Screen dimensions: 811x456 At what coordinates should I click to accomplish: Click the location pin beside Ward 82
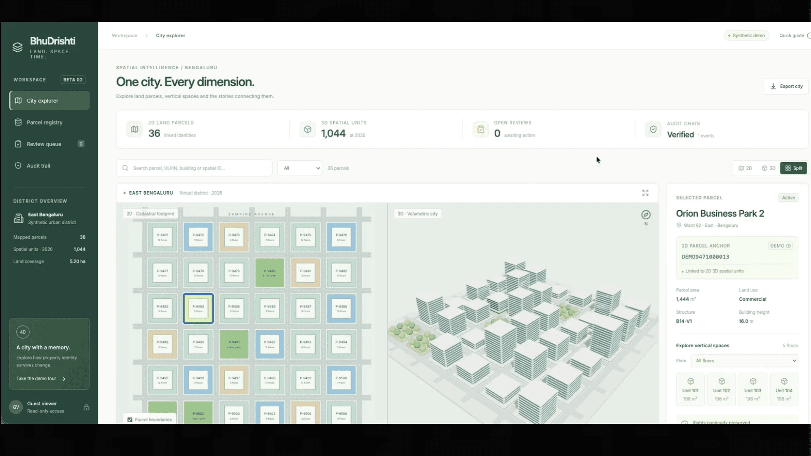pyautogui.click(x=679, y=225)
